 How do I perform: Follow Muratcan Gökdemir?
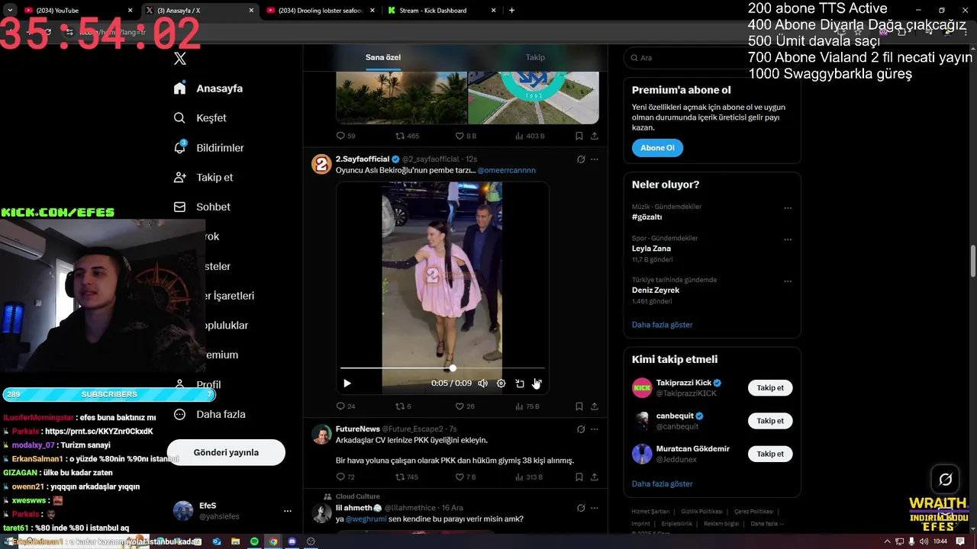770,454
